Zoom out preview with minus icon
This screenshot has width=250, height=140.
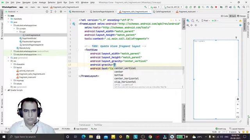pyautogui.click(x=238, y=109)
